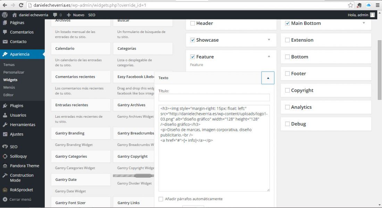Check the Bottom checkbox
This screenshot has width=382, height=208.
click(x=288, y=57)
